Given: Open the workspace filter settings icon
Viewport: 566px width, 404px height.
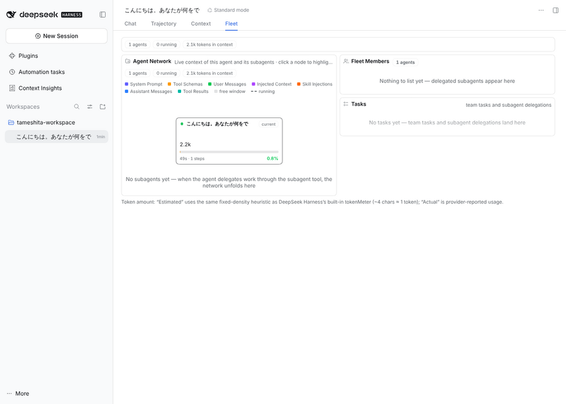Looking at the screenshot, I should (89, 106).
